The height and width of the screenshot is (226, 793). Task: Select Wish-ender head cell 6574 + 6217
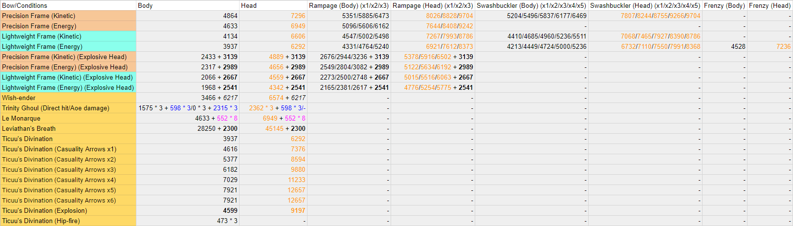(x=273, y=98)
